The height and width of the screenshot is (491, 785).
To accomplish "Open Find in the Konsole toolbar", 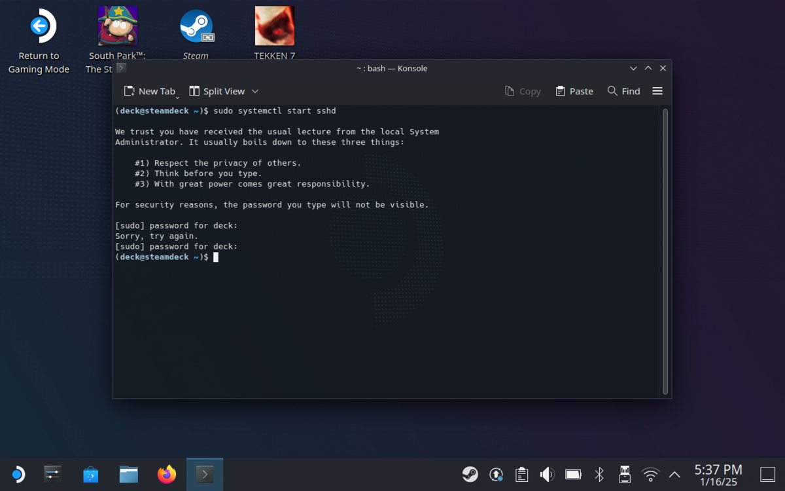I will 623,91.
